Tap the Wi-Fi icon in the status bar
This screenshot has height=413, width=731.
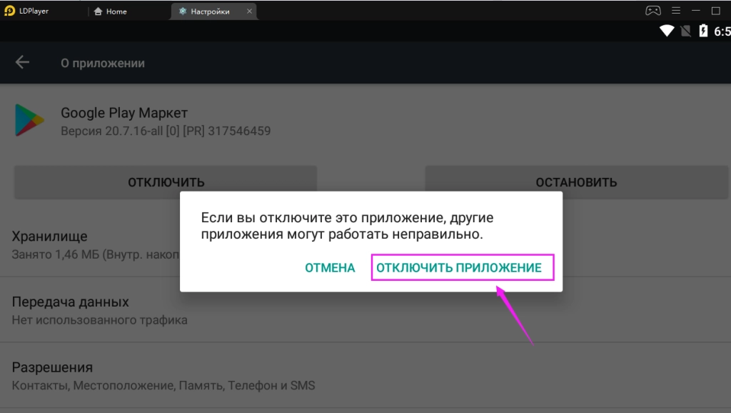(x=667, y=31)
